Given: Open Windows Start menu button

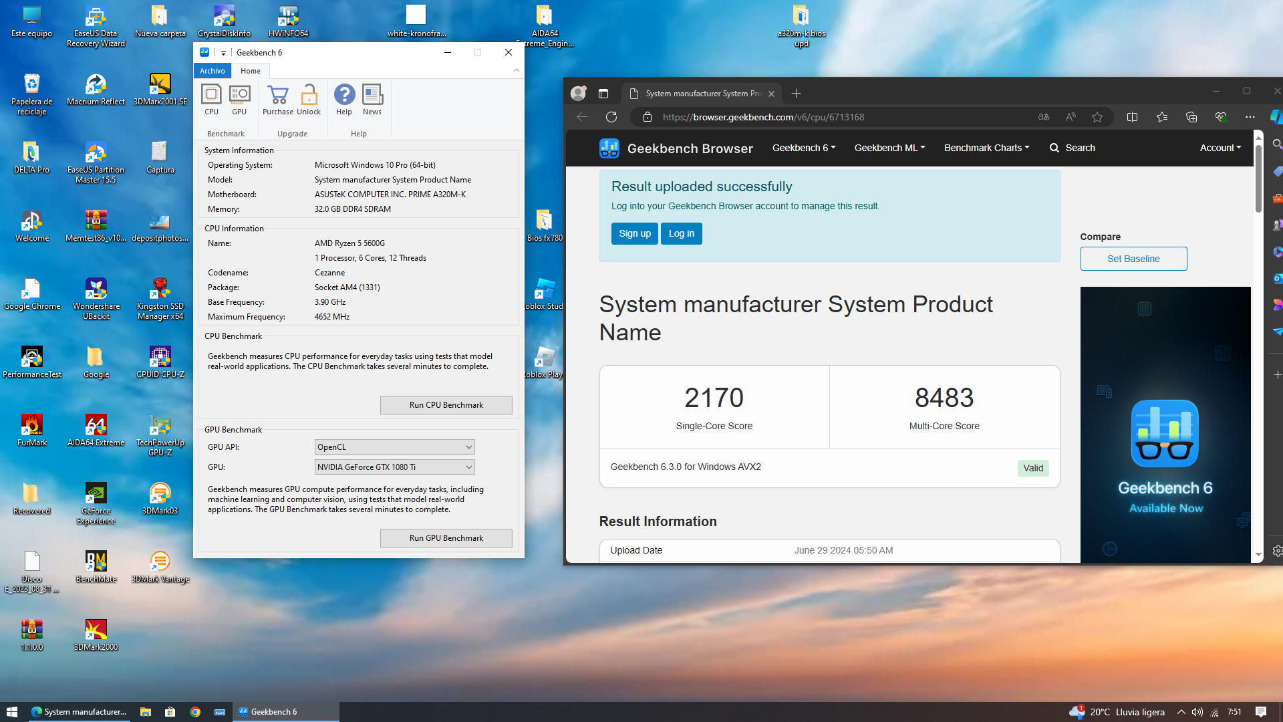Looking at the screenshot, I should pos(12,712).
